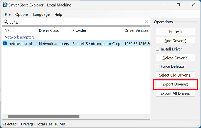The image size is (201, 128).
Task: Select the netrtwlanu.inf file name
Action: point(20,43)
